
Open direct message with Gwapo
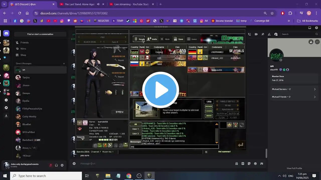(40, 93)
